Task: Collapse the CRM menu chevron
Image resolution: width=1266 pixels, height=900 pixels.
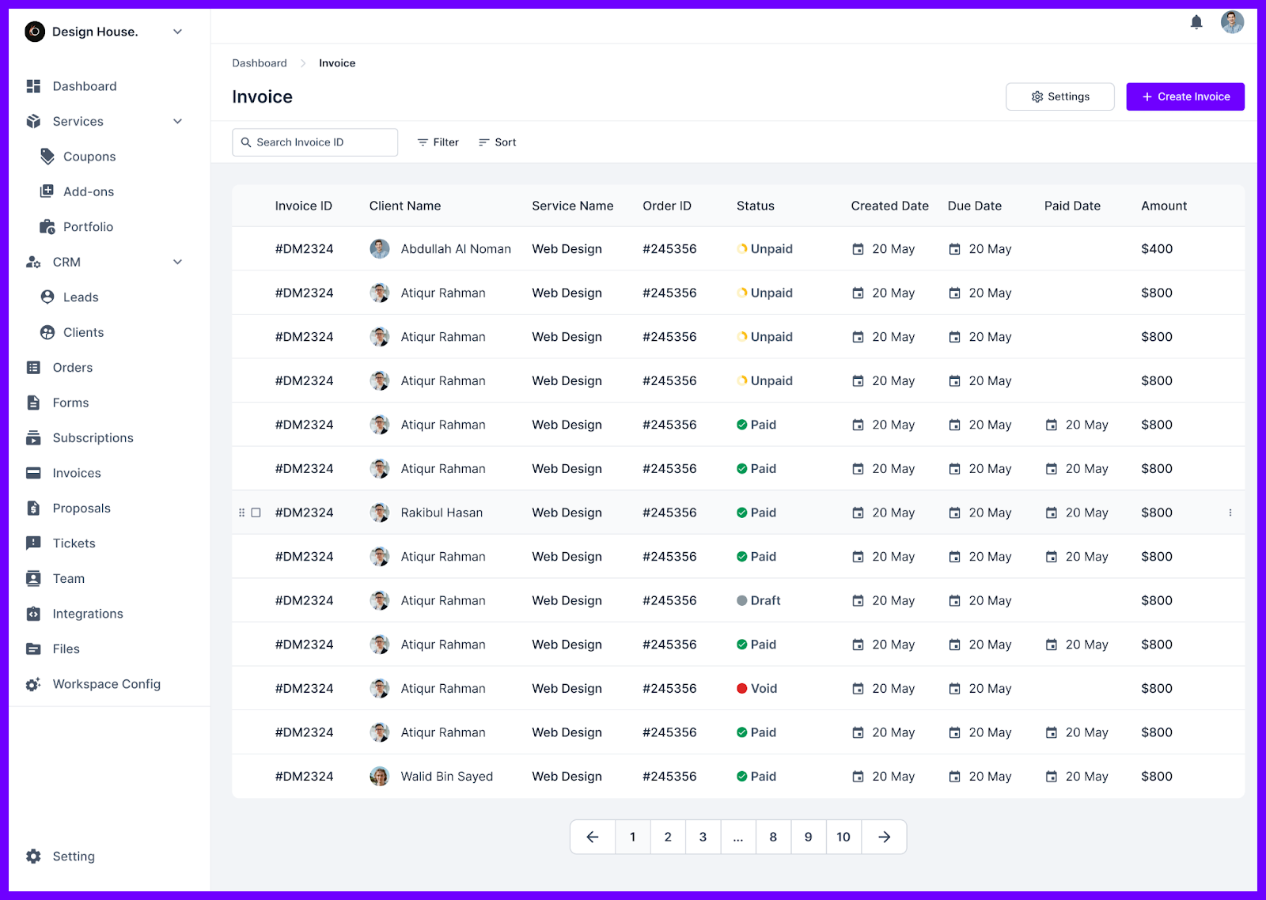Action: pos(177,262)
